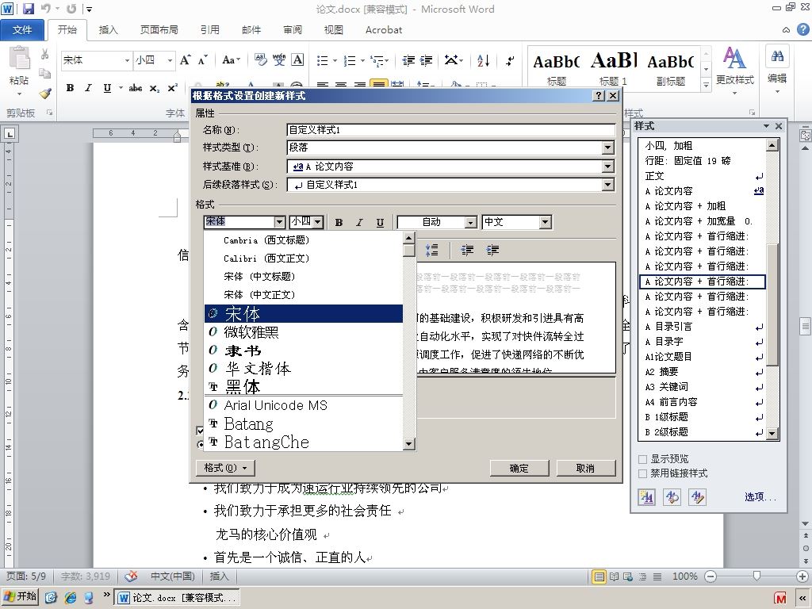Open Style Inspector icon in Styles pane
The image size is (812, 609).
(672, 497)
